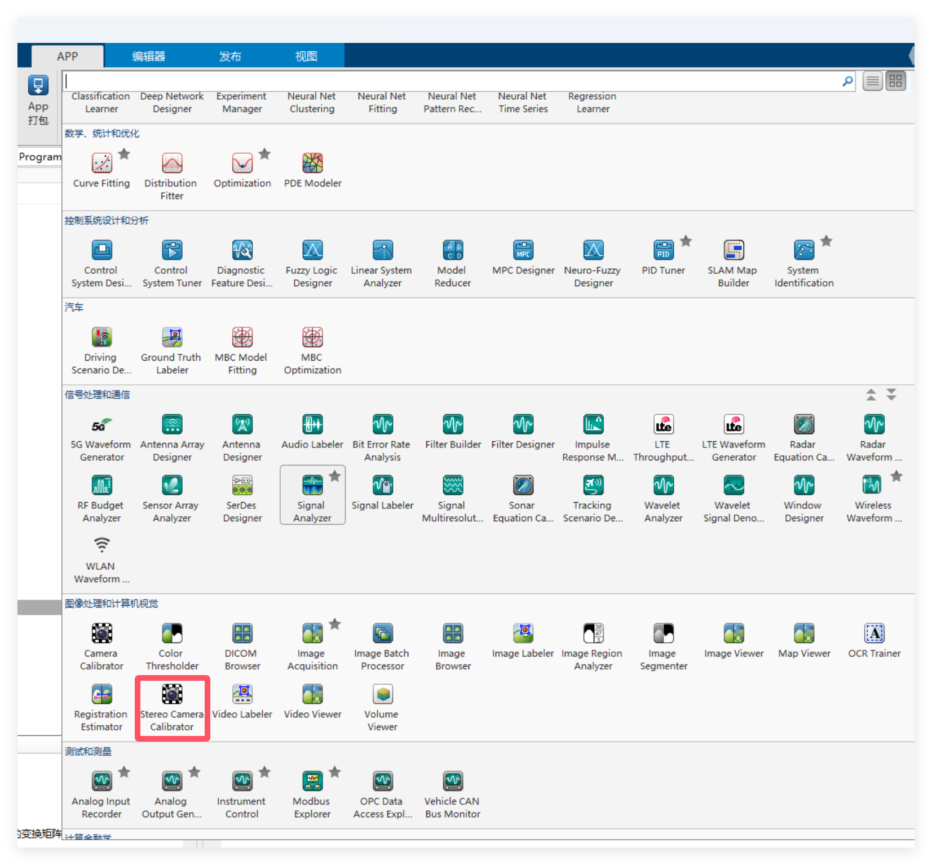Open the Camera Calibrator app
The height and width of the screenshot is (865, 932).
101,646
